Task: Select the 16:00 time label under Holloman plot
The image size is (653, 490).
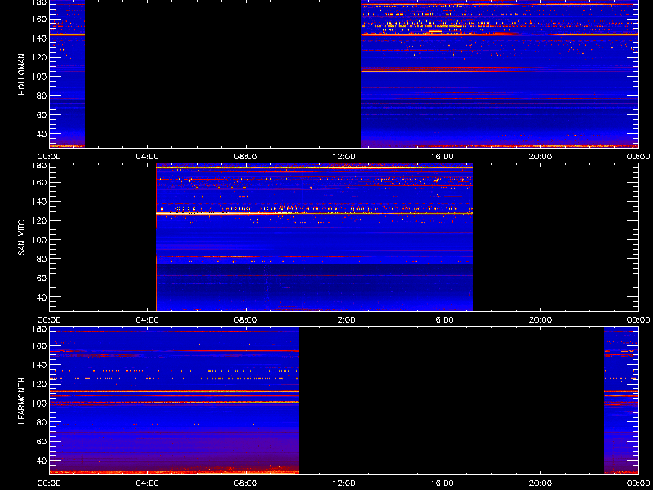Action: pos(442,157)
